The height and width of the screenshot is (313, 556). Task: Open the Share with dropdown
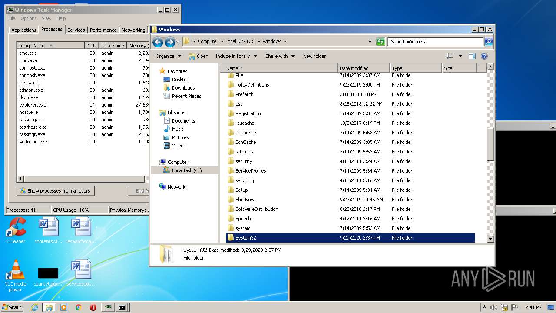[280, 56]
